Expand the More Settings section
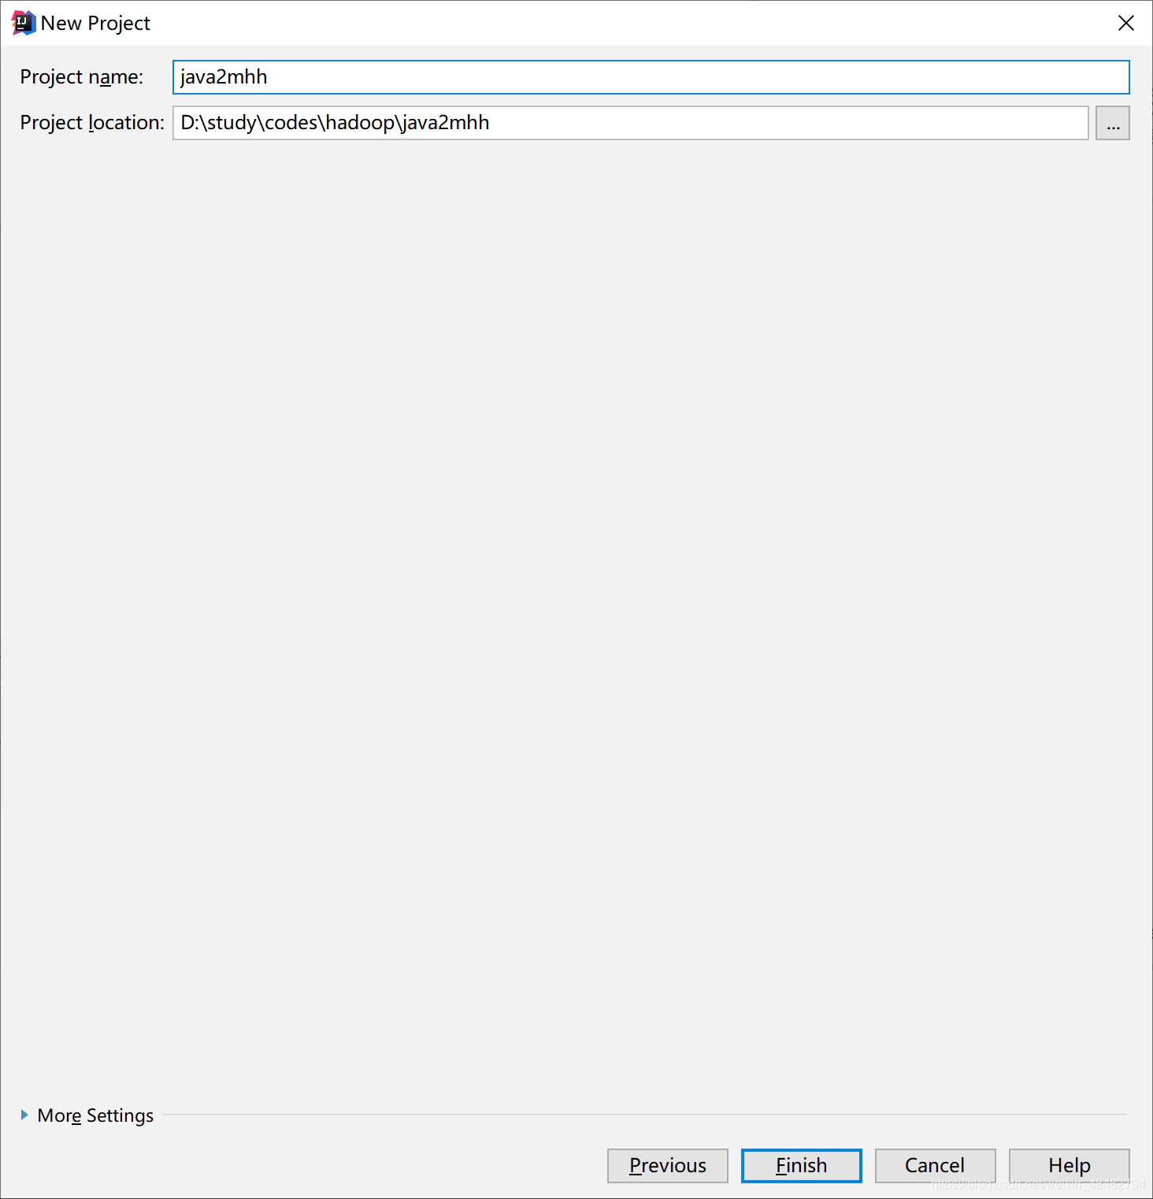Viewport: 1153px width, 1199px height. 87,1115
